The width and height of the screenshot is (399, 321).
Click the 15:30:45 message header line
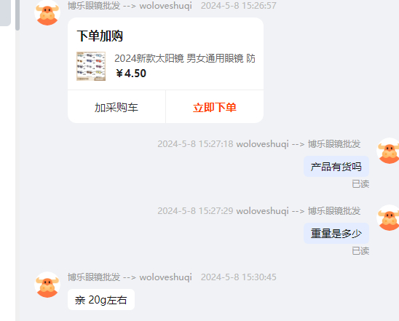pos(172,277)
